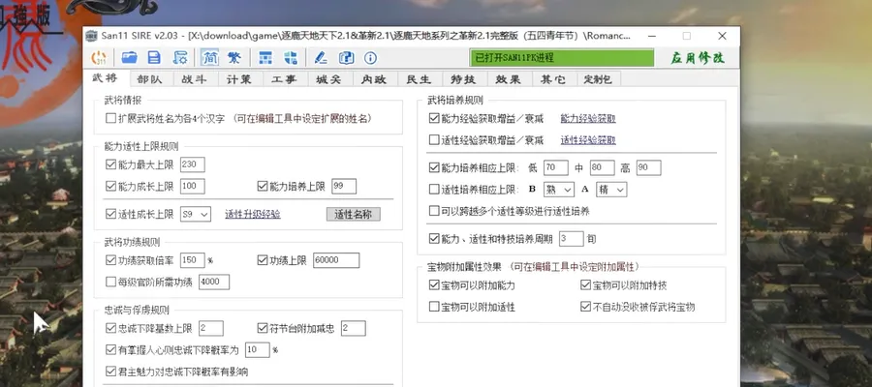This screenshot has height=387, width=872.
Task: Toggle 能力培养上限 checkbox
Action: (263, 186)
